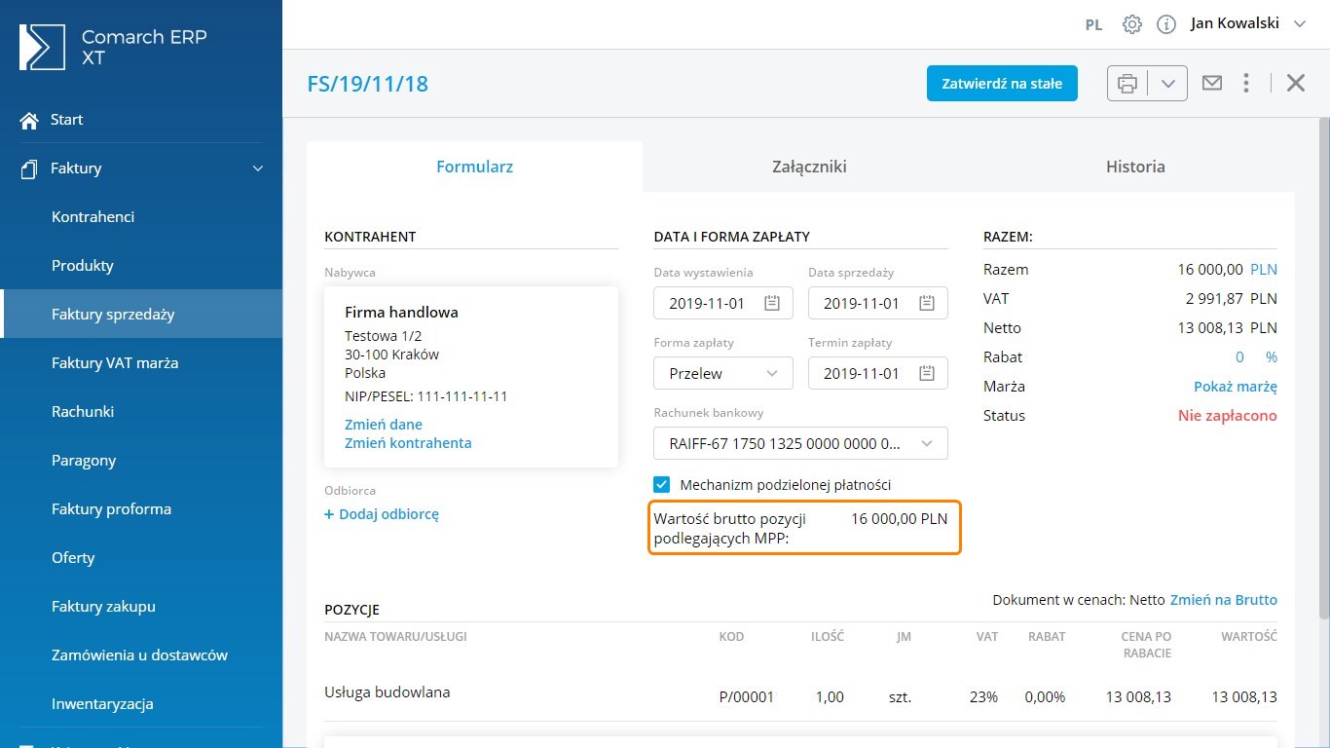
Task: Click the 1,00 quantity cell
Action: [828, 697]
